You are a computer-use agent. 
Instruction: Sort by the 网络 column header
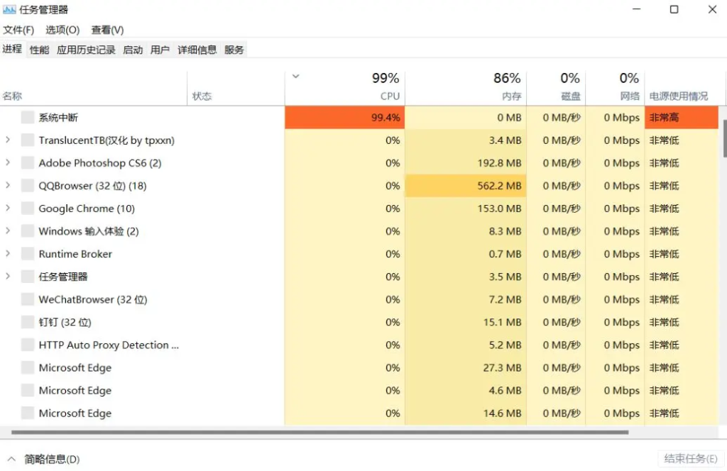coord(615,88)
